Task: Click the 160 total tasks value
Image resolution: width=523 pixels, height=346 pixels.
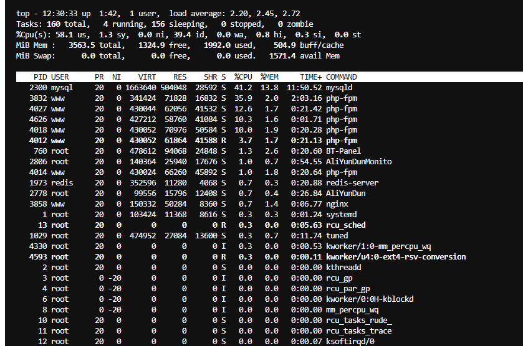Action: 54,24
